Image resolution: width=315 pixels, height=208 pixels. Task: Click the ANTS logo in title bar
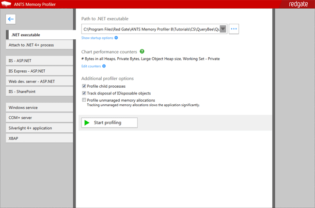click(6, 5)
